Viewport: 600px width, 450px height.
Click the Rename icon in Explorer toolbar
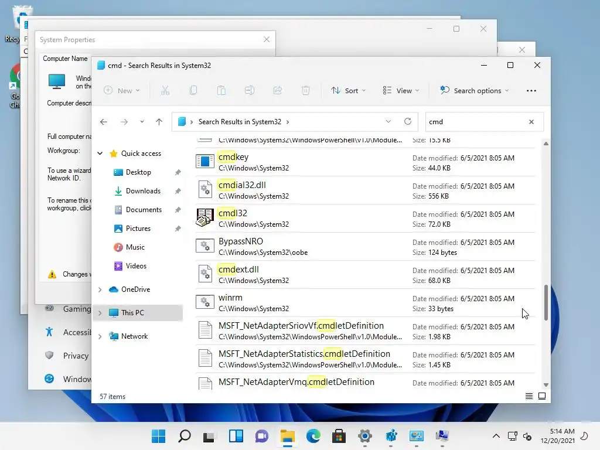[x=250, y=91]
